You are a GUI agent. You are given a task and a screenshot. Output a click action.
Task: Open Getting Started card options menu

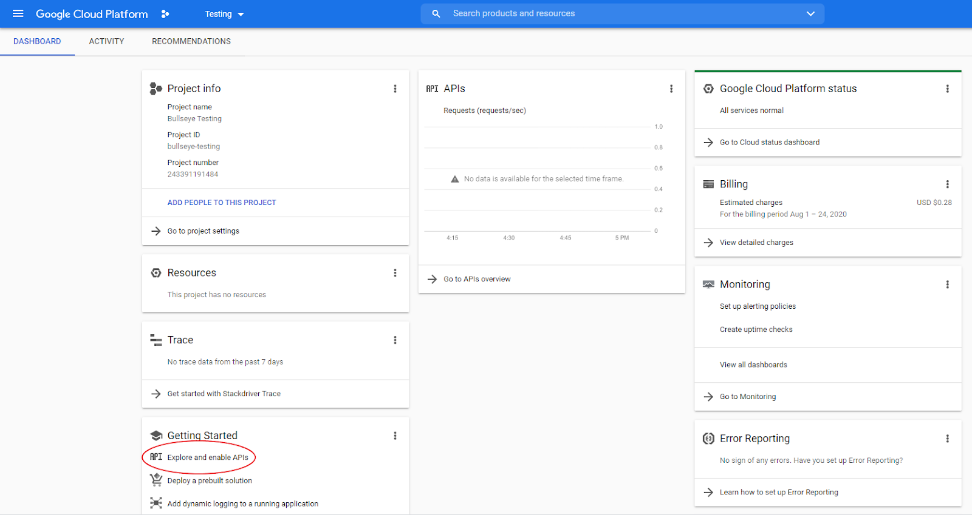coord(395,436)
